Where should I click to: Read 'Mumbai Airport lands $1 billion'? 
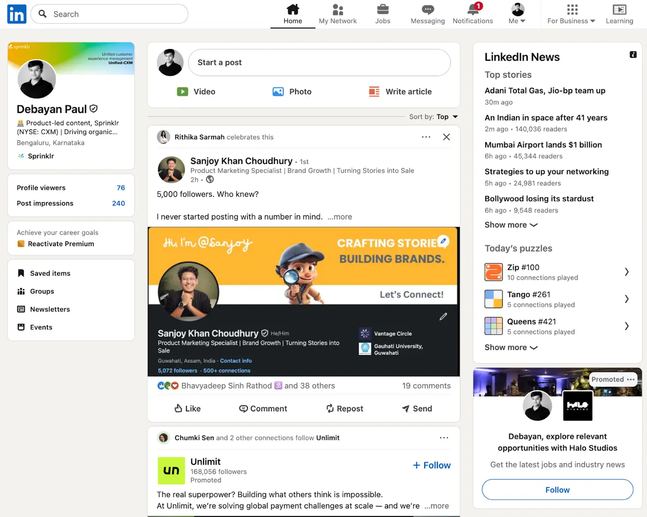pos(543,145)
